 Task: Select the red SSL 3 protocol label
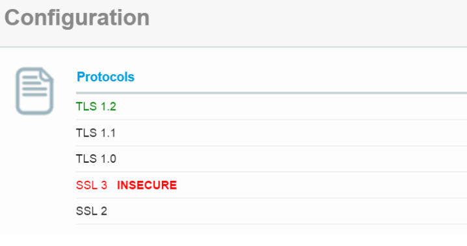pyautogui.click(x=92, y=185)
